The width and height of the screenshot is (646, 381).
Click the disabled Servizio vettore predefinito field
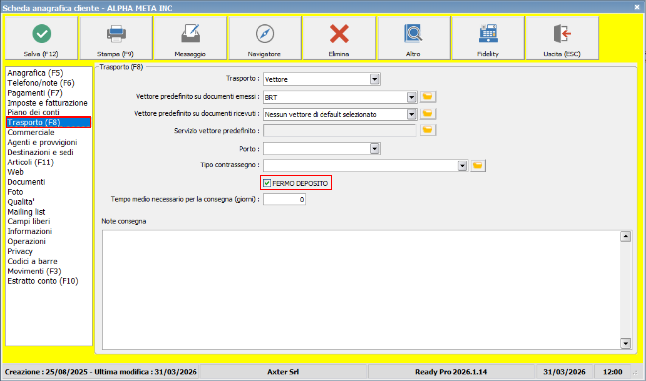coord(340,131)
